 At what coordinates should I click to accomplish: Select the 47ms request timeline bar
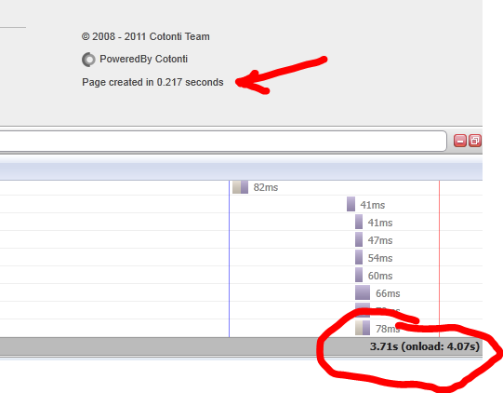pyautogui.click(x=359, y=239)
